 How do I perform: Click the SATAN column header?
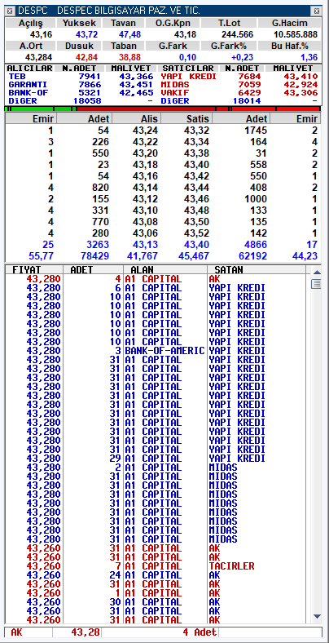[x=257, y=270]
